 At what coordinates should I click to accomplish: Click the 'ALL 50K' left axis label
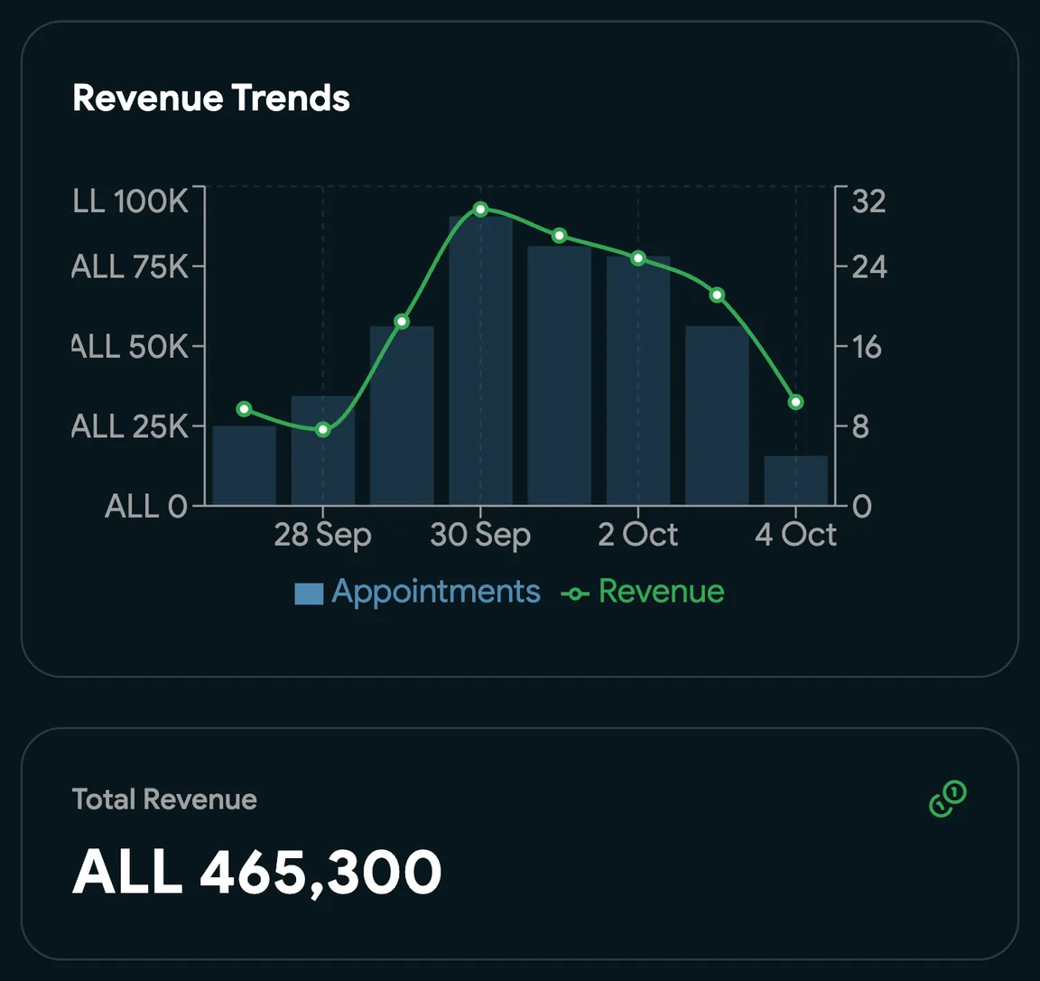pos(130,347)
